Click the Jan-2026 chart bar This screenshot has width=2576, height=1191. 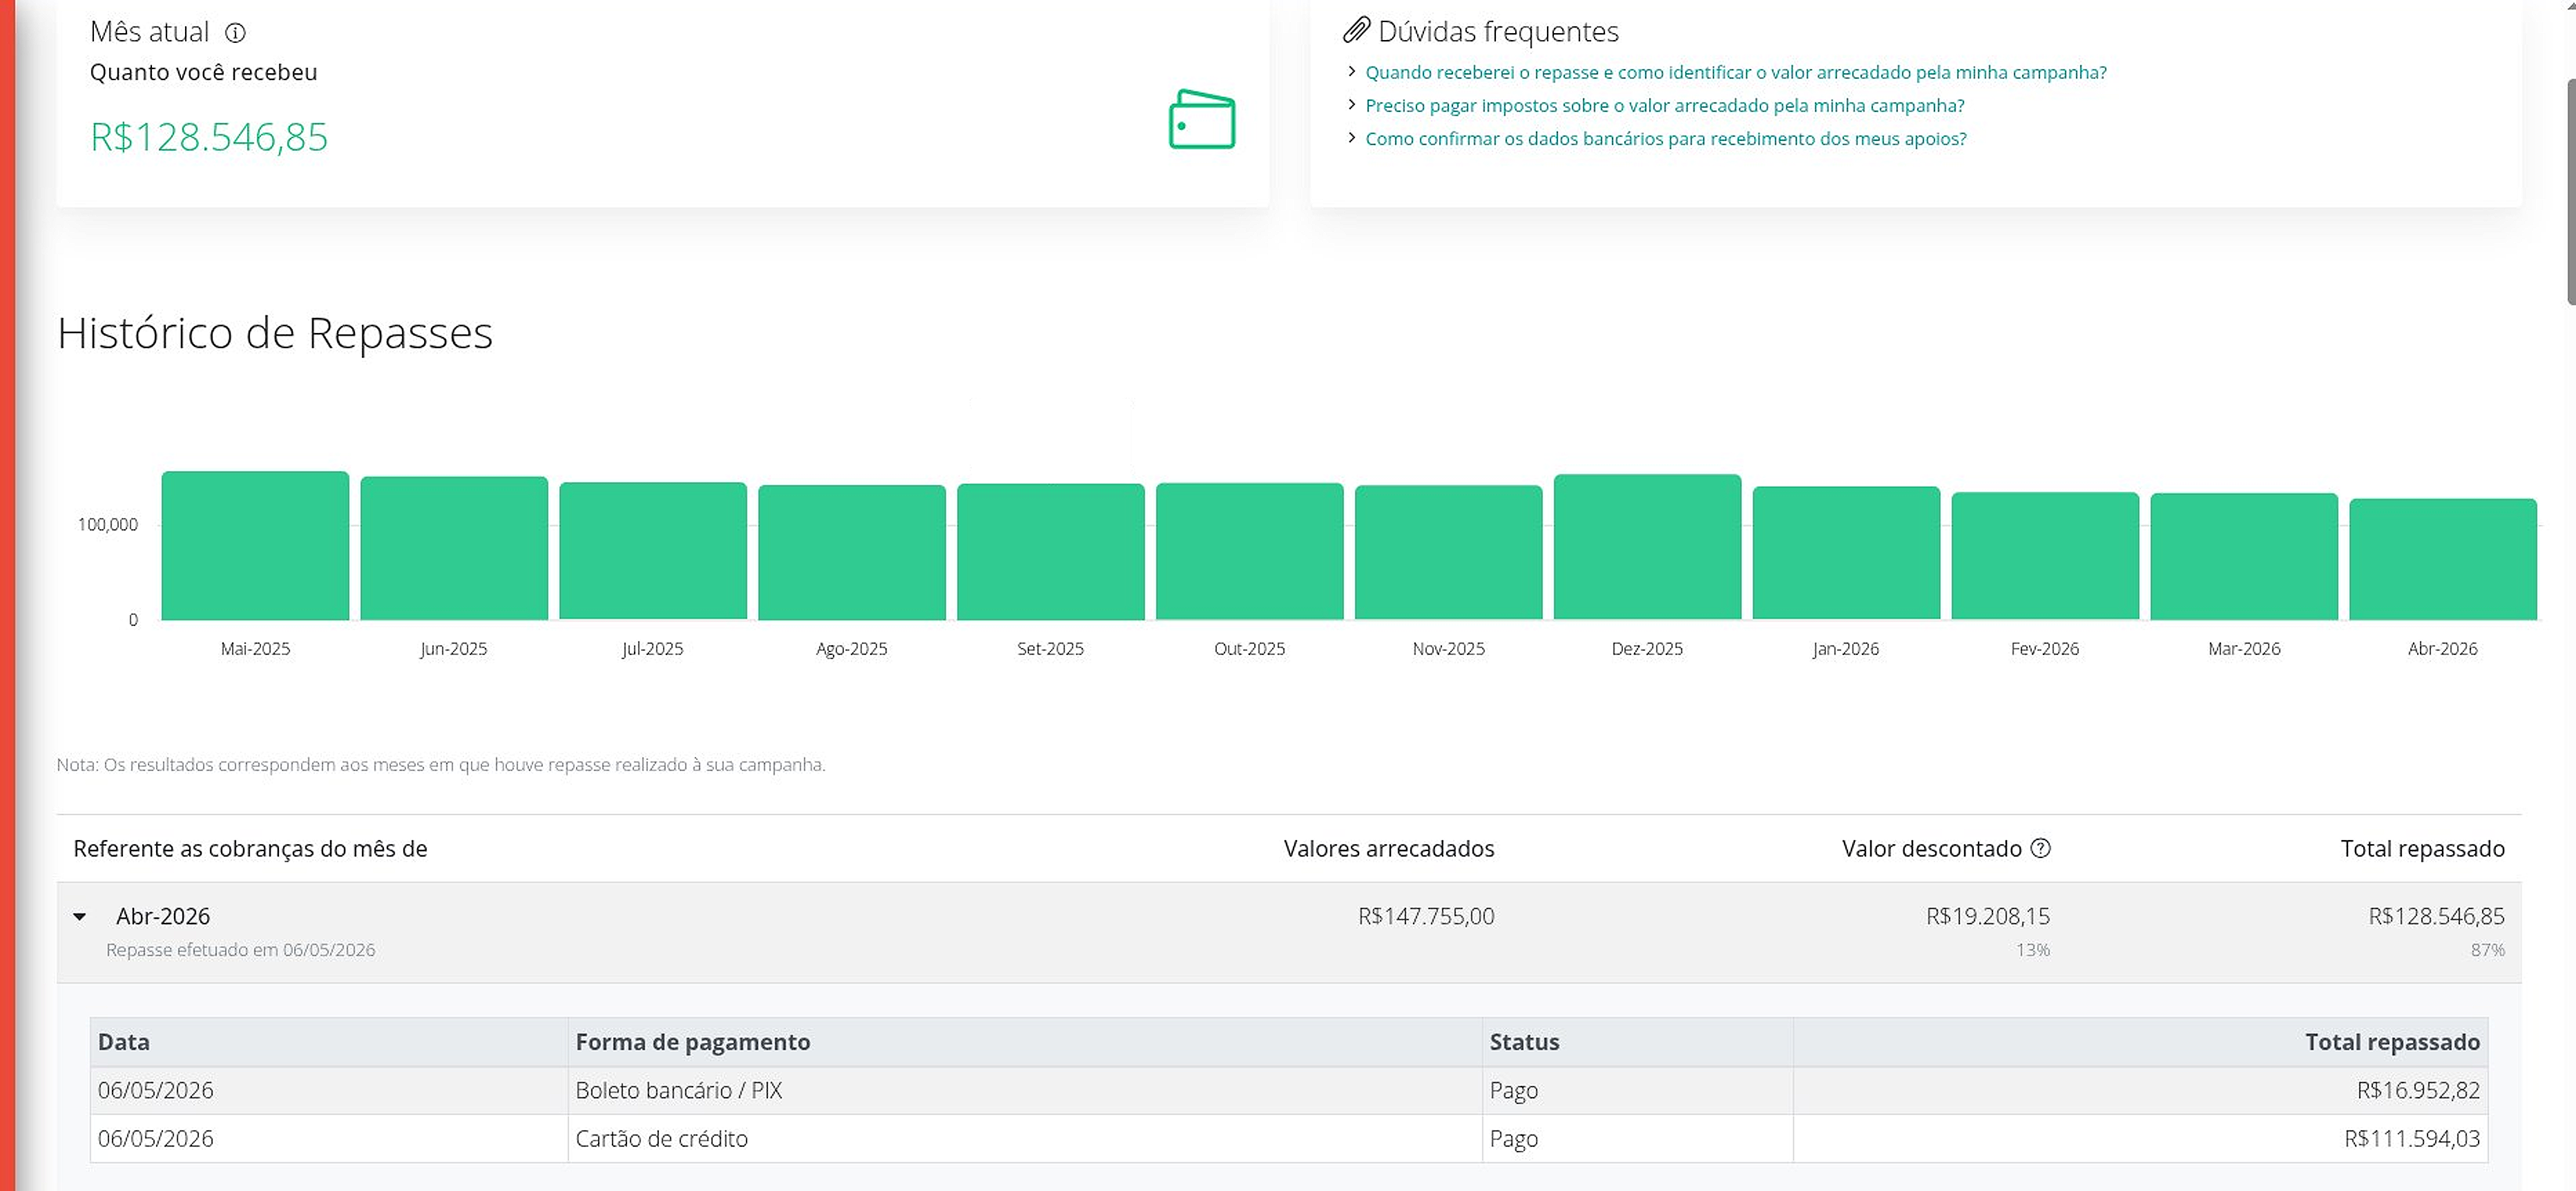(1846, 553)
